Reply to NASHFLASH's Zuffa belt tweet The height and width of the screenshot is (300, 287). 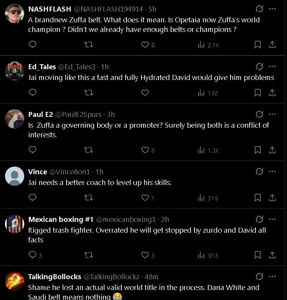(x=33, y=45)
